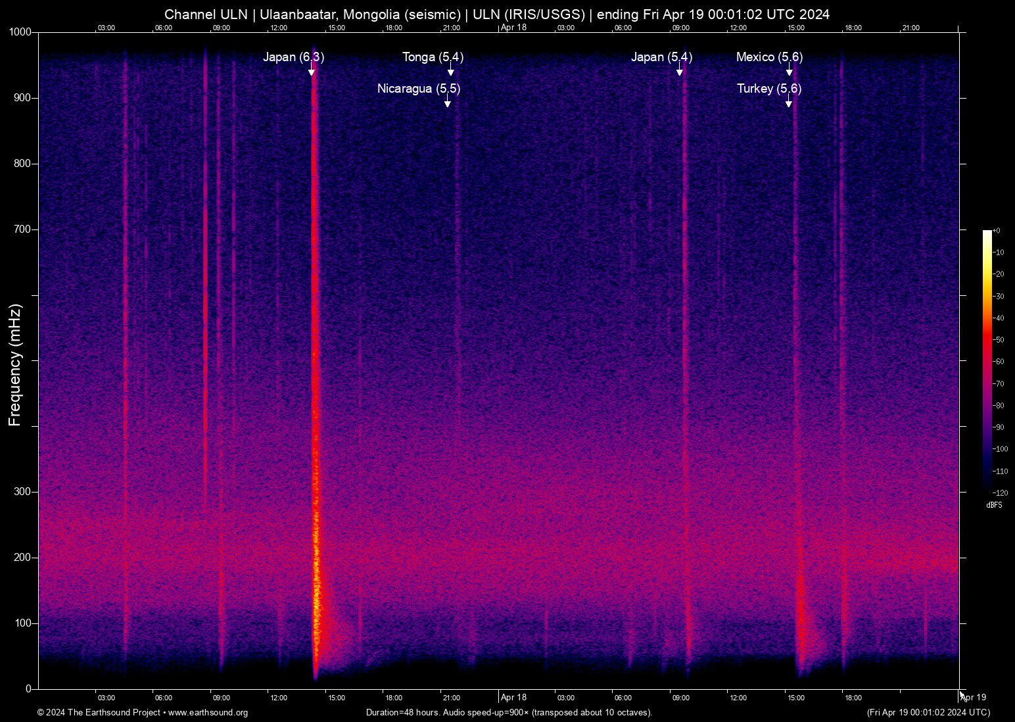Click the -120 color scale value
1015x722 pixels.
tap(1000, 493)
